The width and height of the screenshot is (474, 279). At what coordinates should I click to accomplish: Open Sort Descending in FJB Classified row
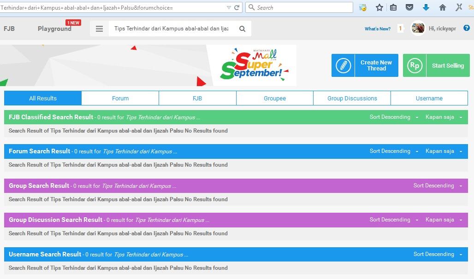[x=394, y=117]
